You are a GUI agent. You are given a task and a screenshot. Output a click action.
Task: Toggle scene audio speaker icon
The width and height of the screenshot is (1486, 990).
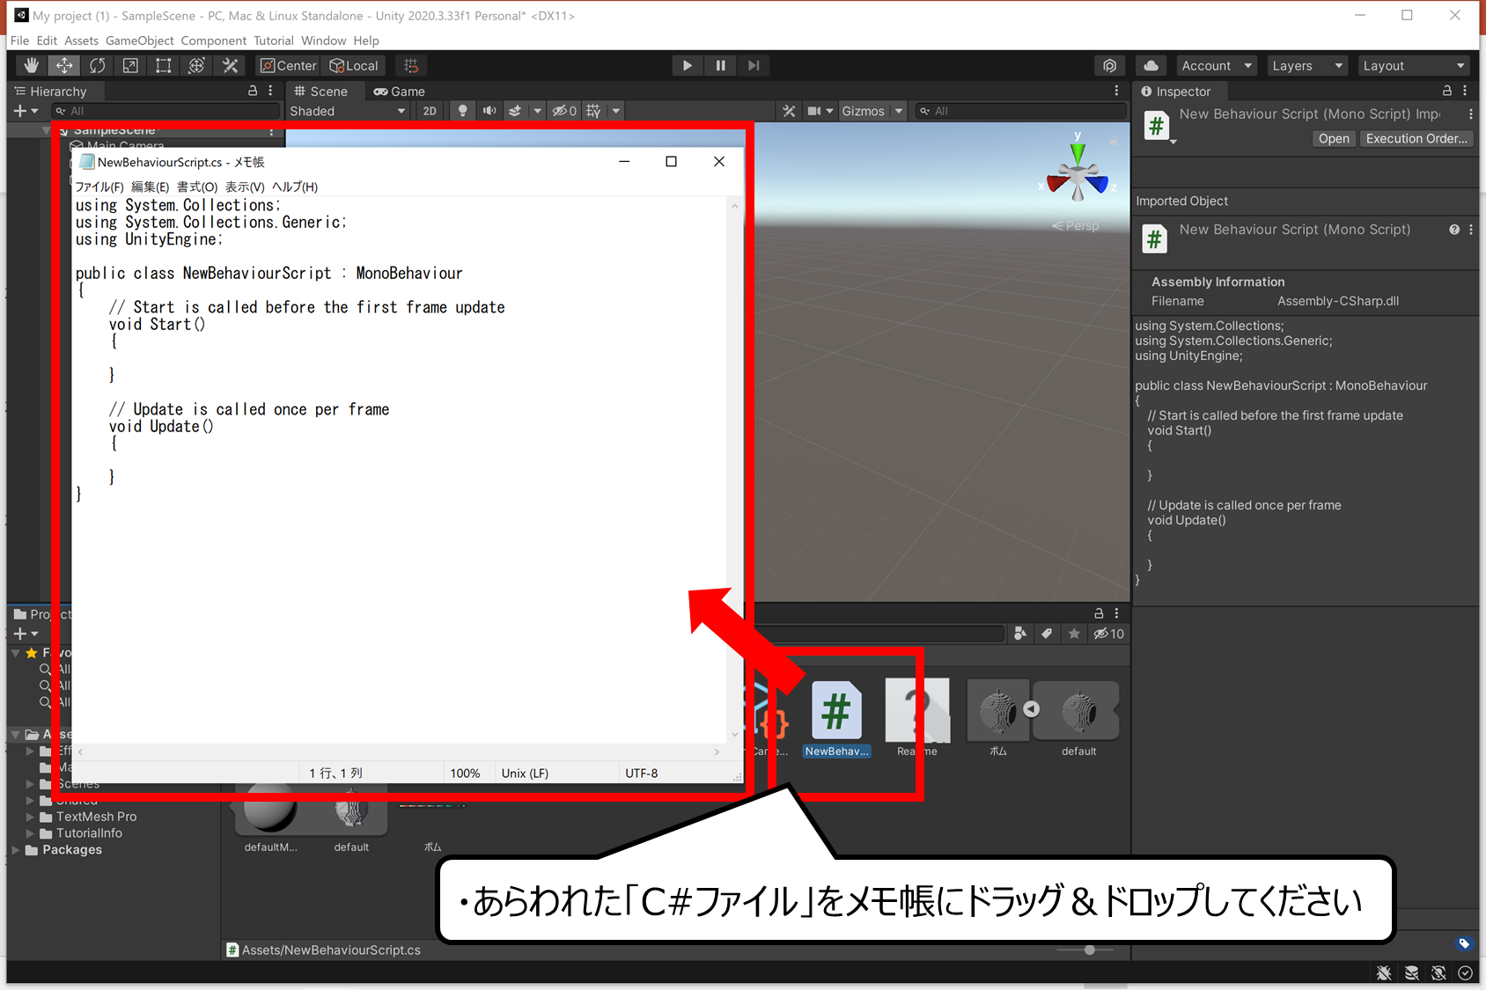tap(489, 111)
